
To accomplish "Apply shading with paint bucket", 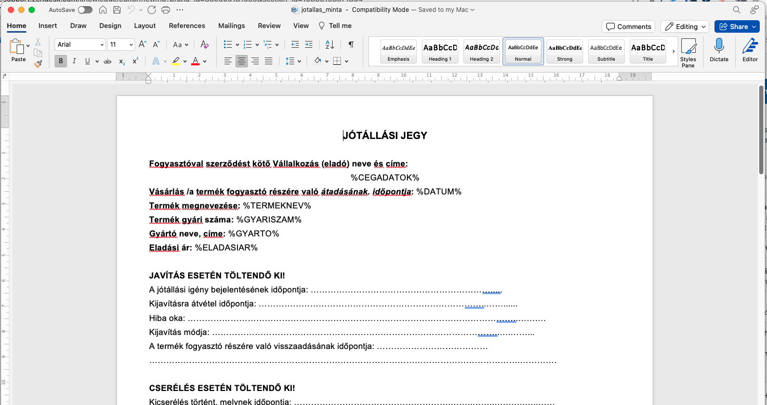I will click(x=318, y=61).
